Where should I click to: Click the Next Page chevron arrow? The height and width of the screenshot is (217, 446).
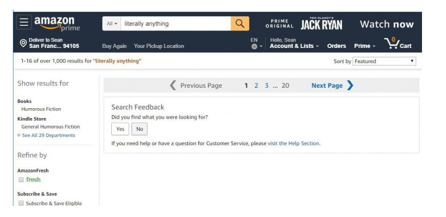pyautogui.click(x=350, y=85)
